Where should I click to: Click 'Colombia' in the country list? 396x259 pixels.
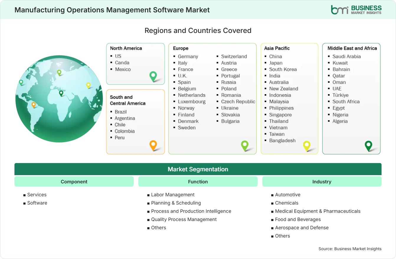pos(125,131)
